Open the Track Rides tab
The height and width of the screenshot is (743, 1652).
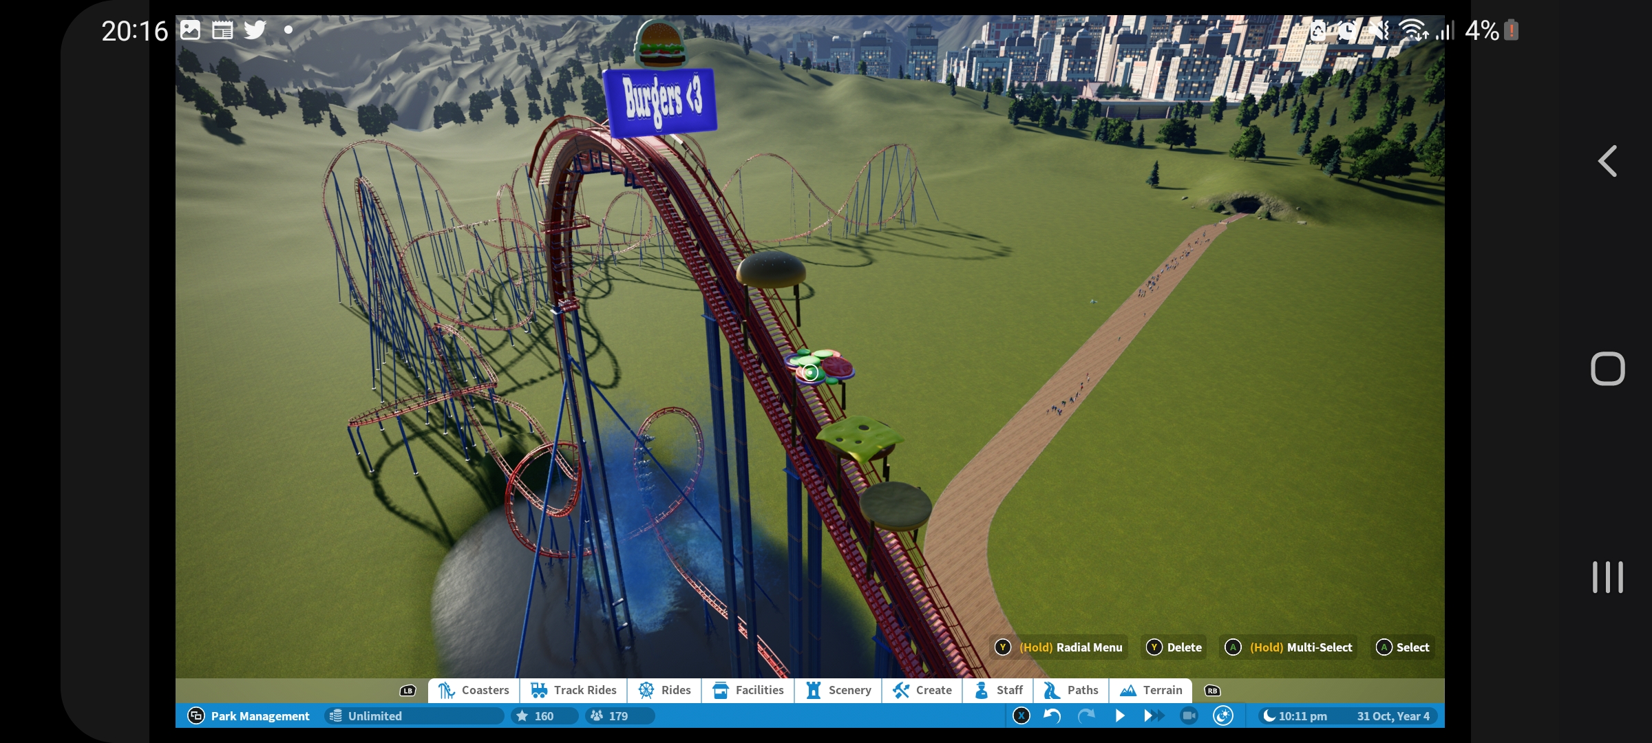[x=573, y=690]
